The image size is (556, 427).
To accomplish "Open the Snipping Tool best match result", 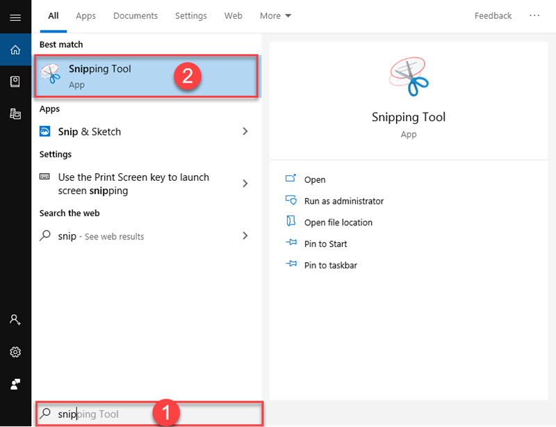I will click(146, 76).
